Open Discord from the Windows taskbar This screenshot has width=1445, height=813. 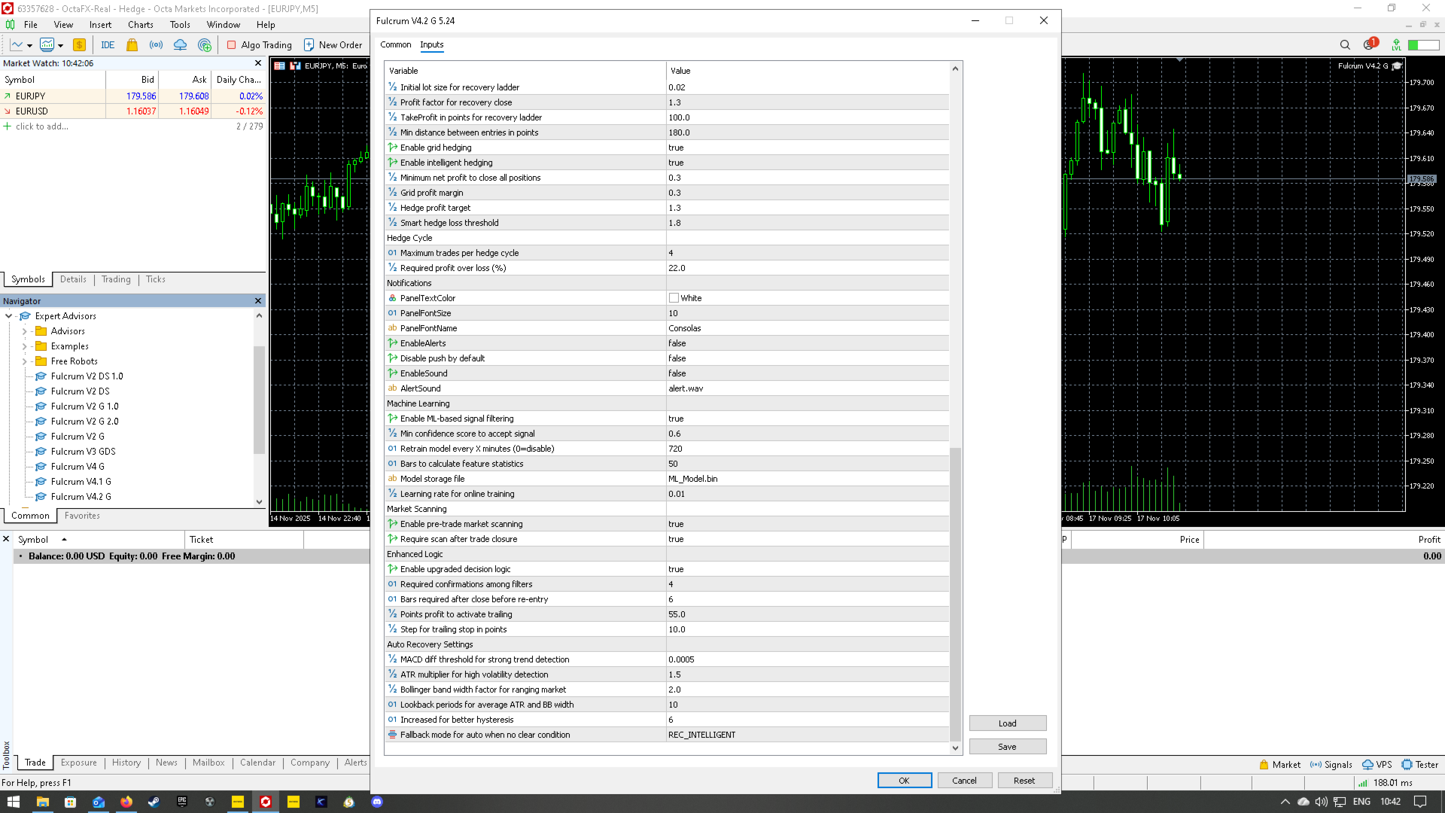(x=377, y=802)
